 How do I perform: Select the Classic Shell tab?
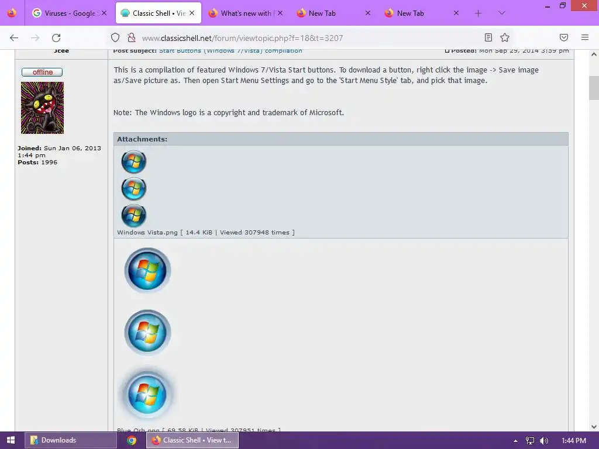click(159, 13)
